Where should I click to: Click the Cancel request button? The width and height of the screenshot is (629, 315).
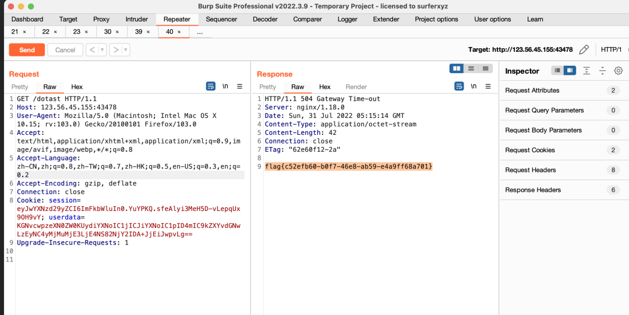65,50
